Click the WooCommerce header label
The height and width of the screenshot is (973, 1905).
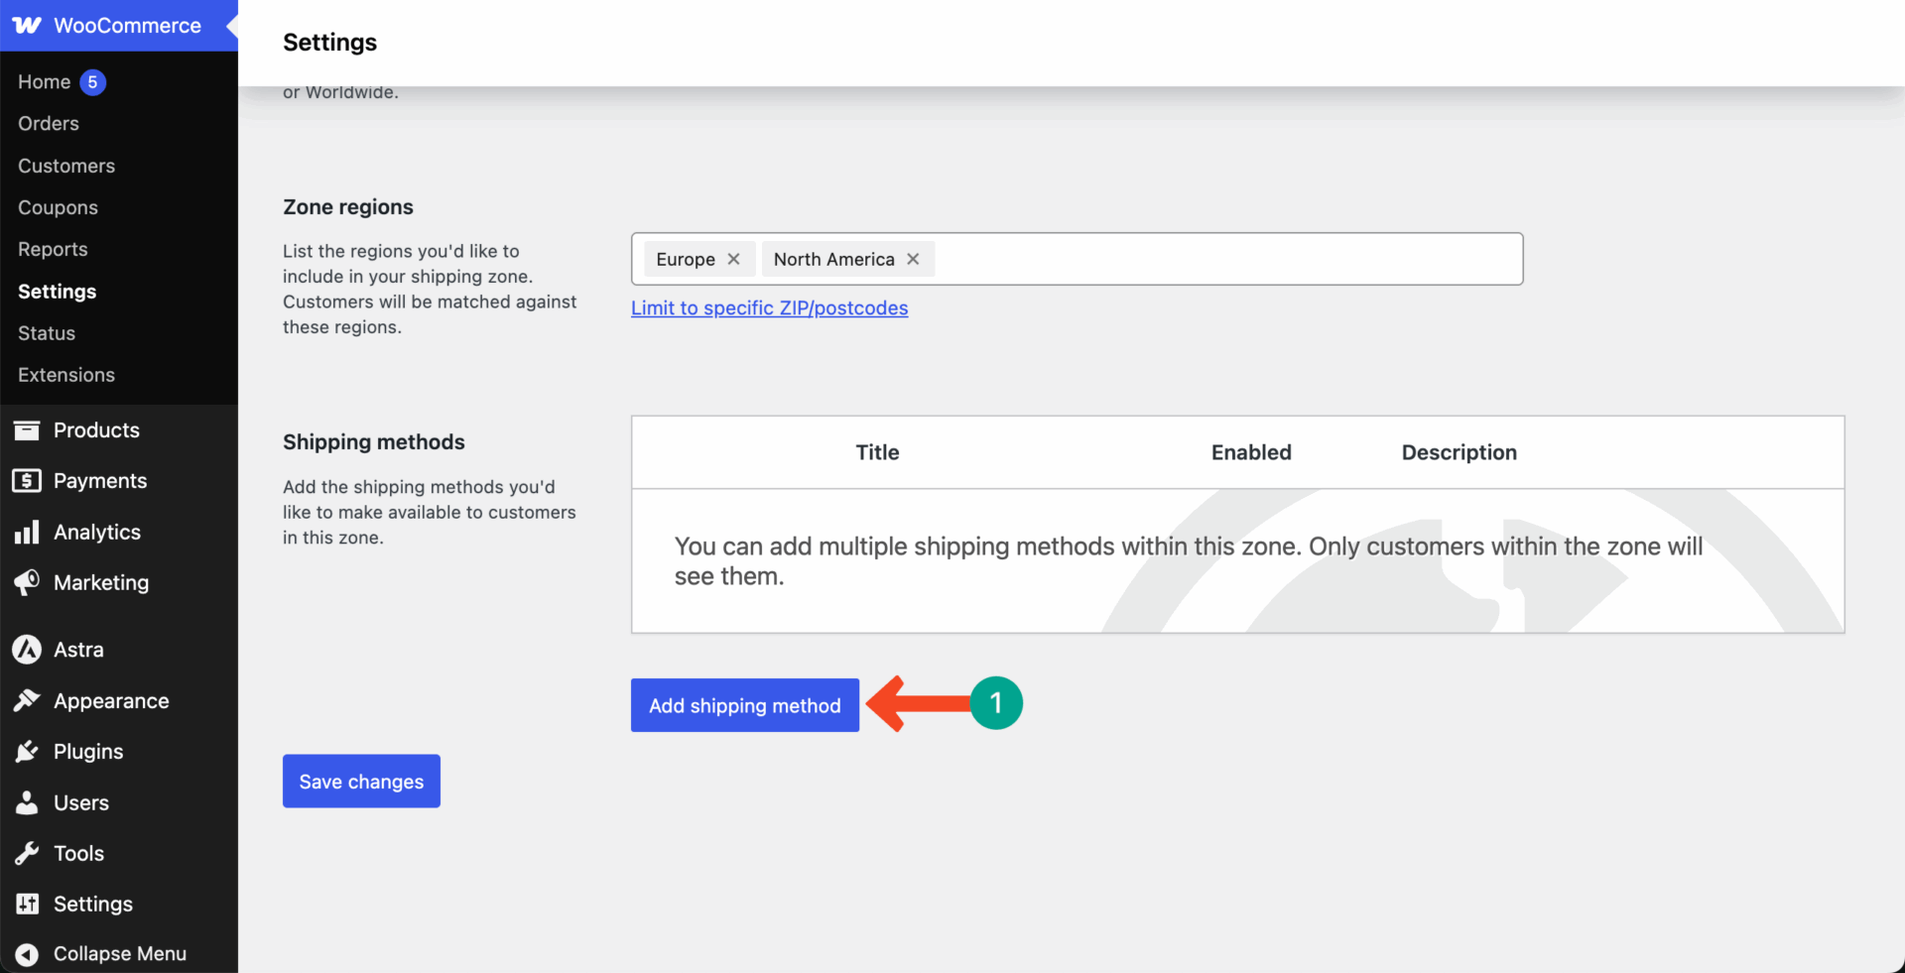click(x=128, y=26)
